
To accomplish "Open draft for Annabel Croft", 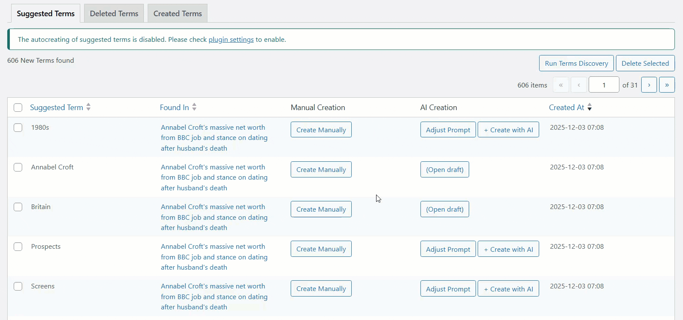I will pyautogui.click(x=445, y=169).
